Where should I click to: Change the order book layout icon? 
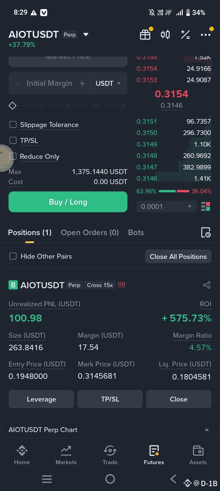pyautogui.click(x=206, y=206)
